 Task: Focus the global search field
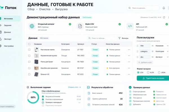(143, 8)
